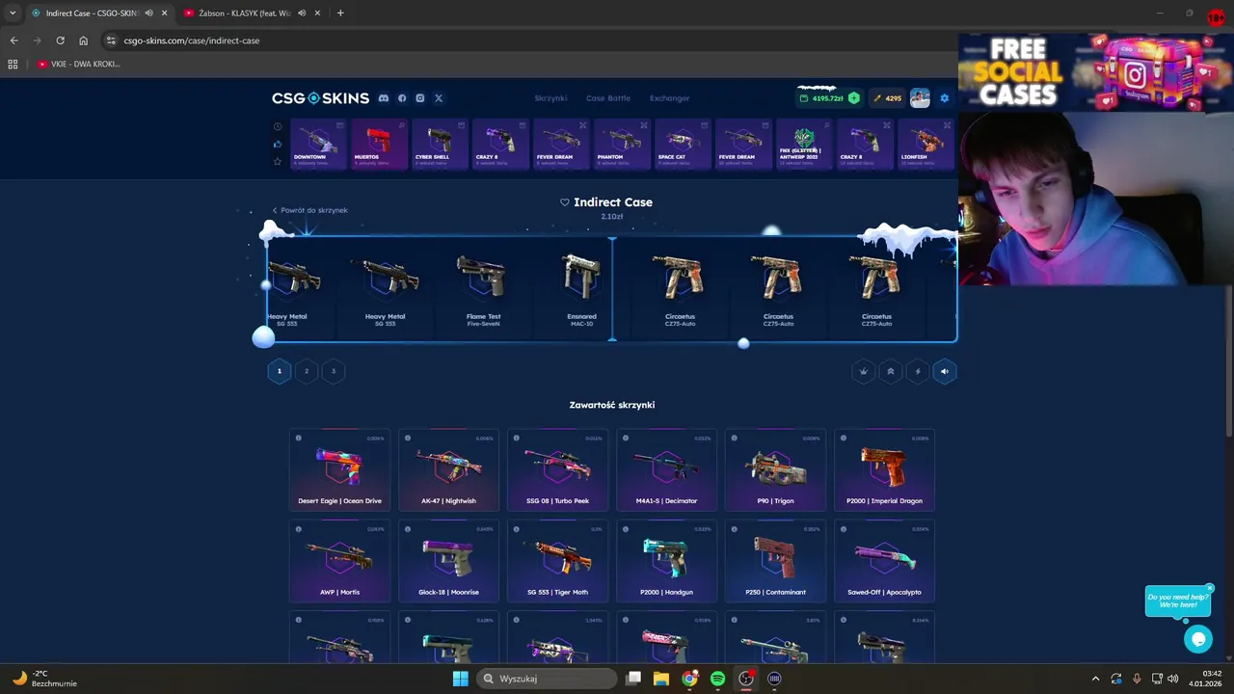This screenshot has width=1234, height=694.
Task: Open the CYBER SHELL live drop thumbnail
Action: click(x=440, y=143)
